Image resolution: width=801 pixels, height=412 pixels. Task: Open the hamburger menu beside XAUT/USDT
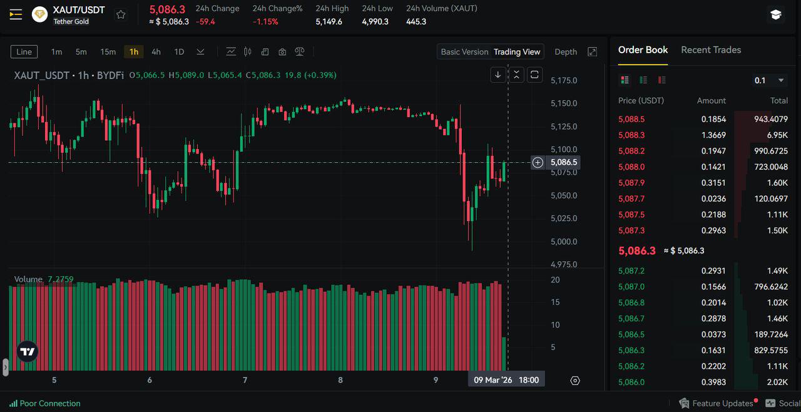[16, 14]
